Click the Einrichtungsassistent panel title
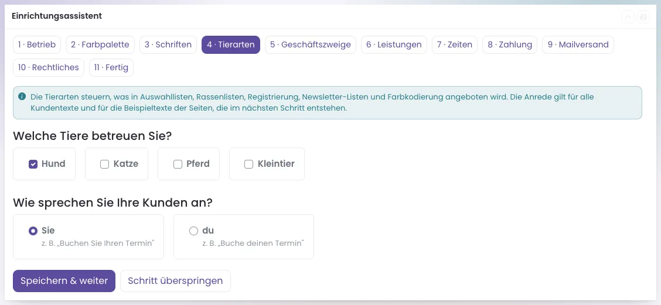661x305 pixels. 57,16
